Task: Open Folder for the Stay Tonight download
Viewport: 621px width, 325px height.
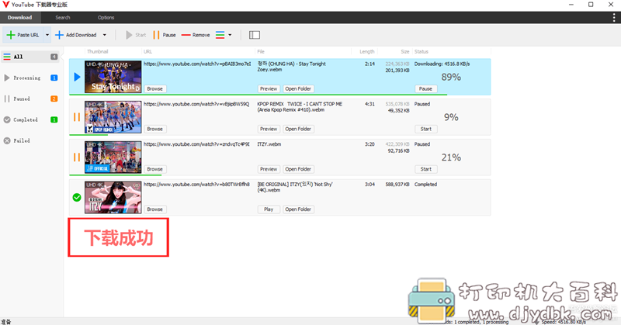Action: (x=298, y=88)
